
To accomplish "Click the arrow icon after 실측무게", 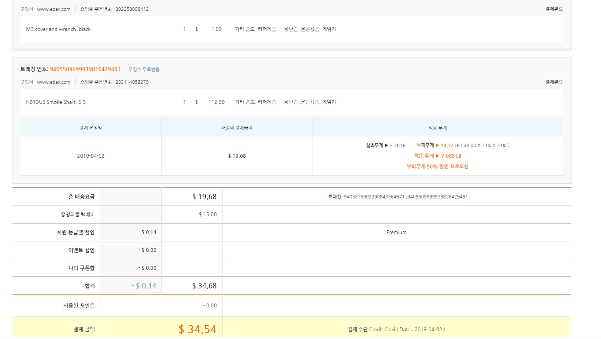I will tap(386, 145).
